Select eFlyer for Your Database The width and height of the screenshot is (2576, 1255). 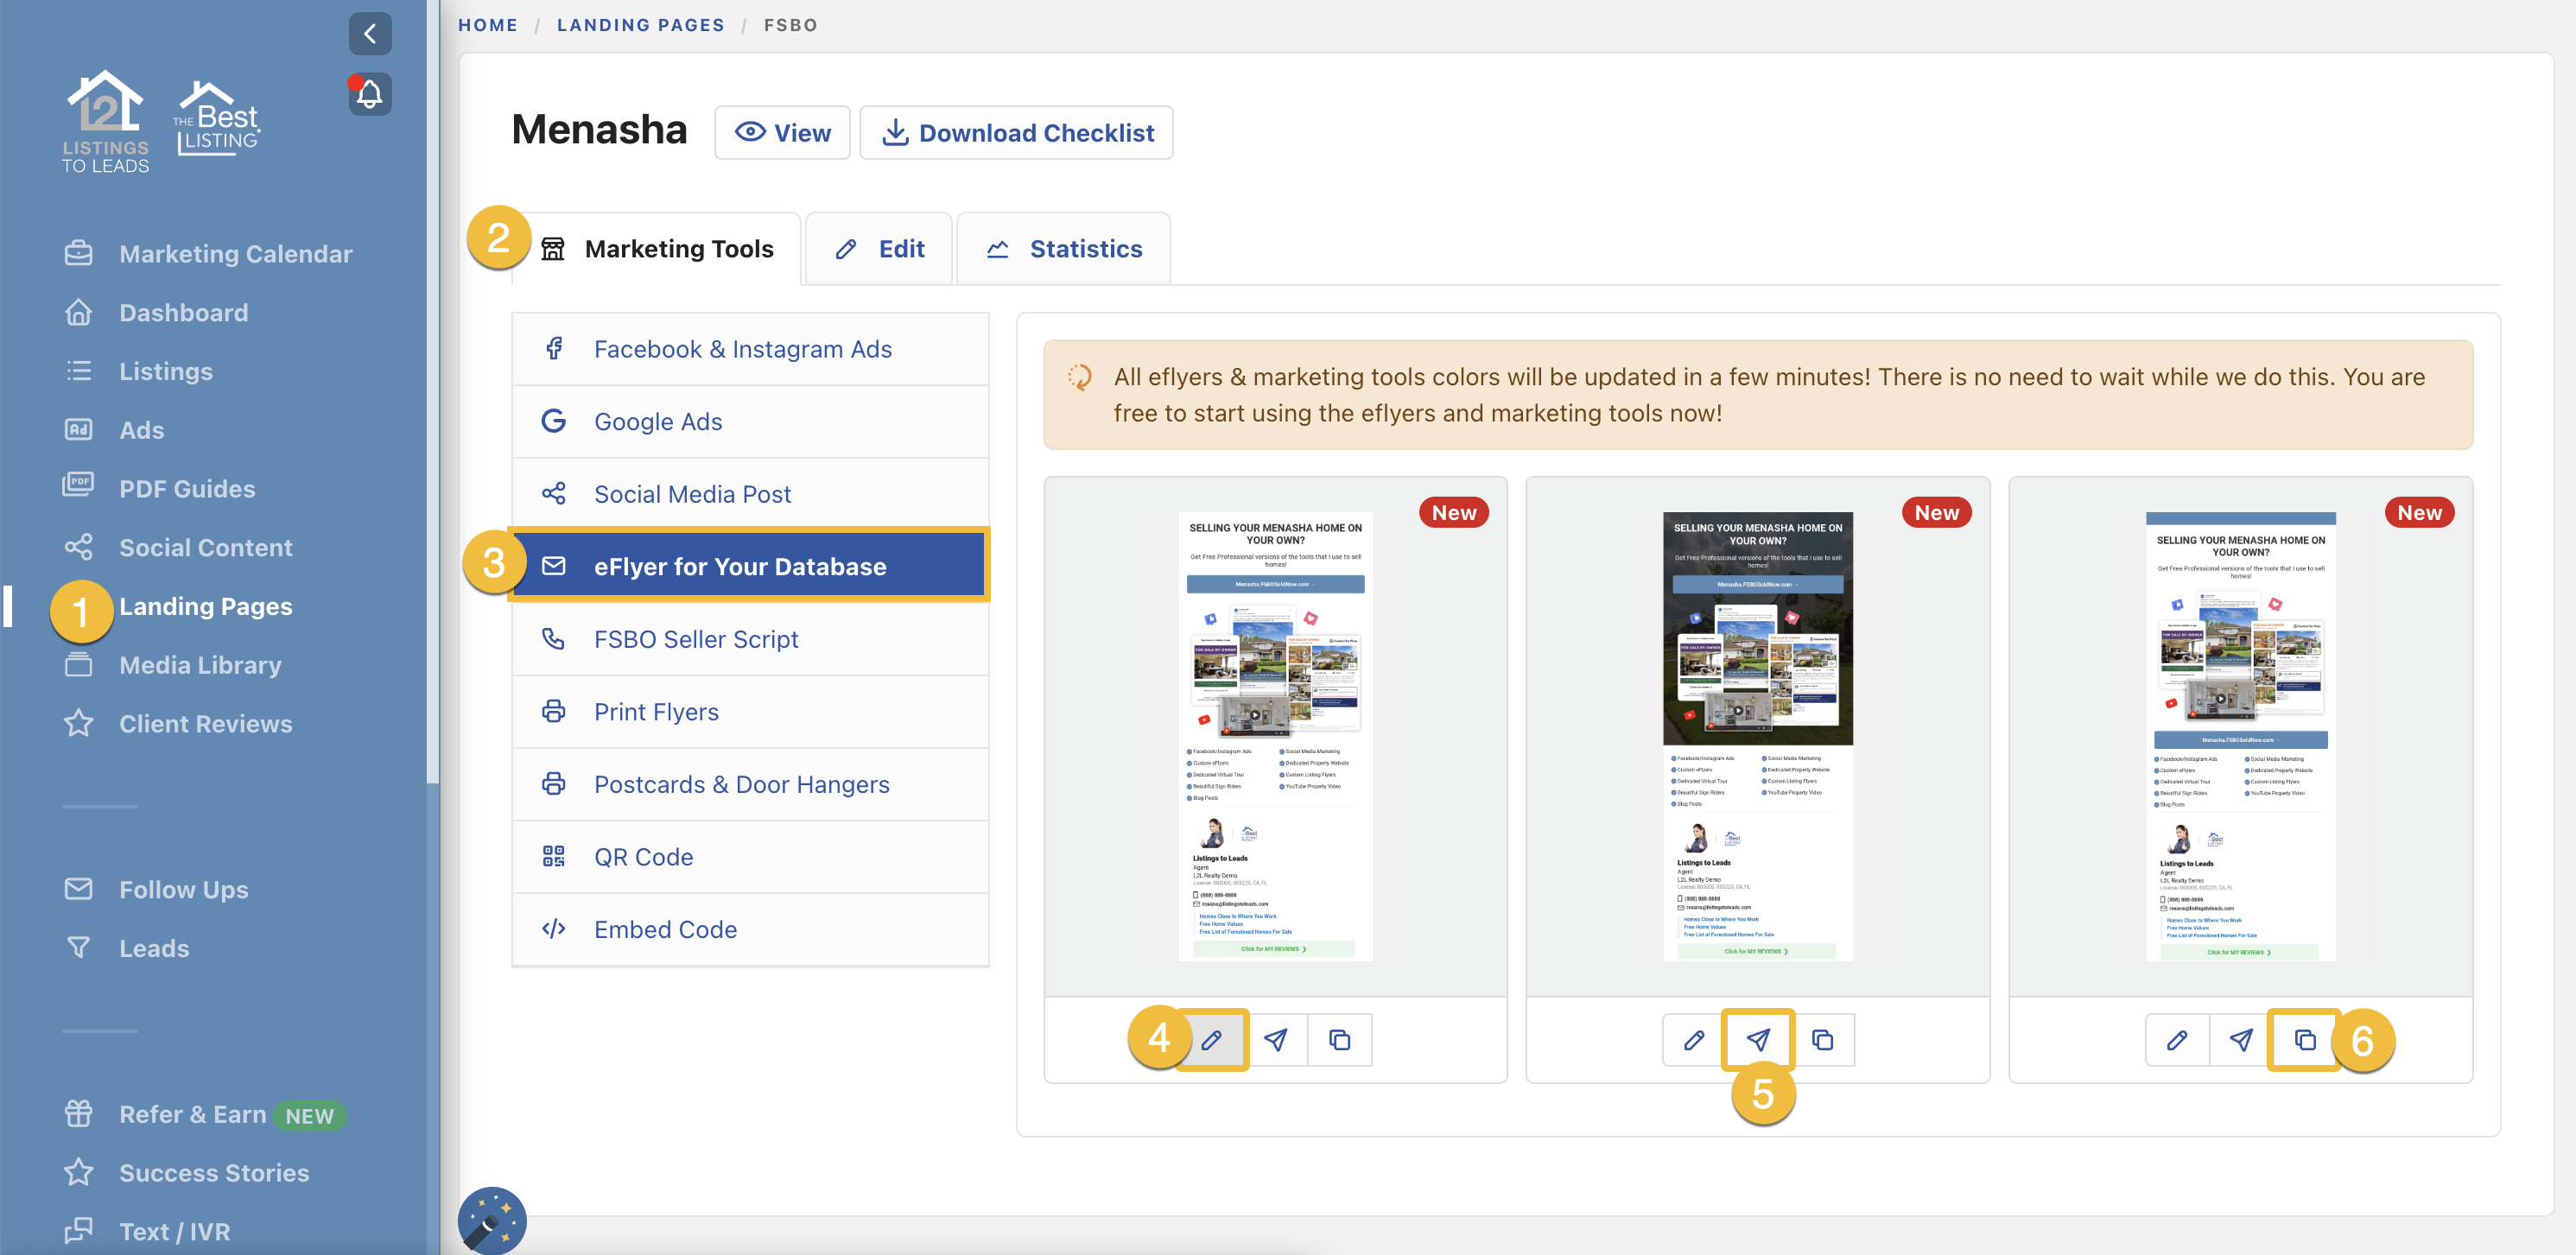pos(740,565)
